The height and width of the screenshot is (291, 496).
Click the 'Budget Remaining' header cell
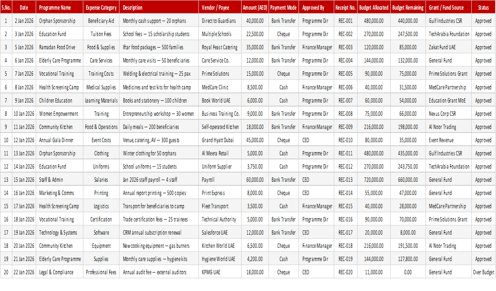408,7
